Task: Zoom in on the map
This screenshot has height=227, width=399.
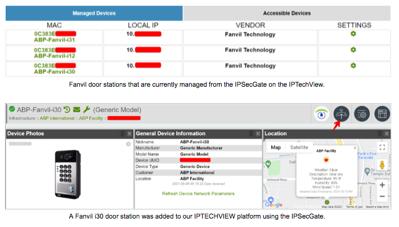Action: (382, 185)
